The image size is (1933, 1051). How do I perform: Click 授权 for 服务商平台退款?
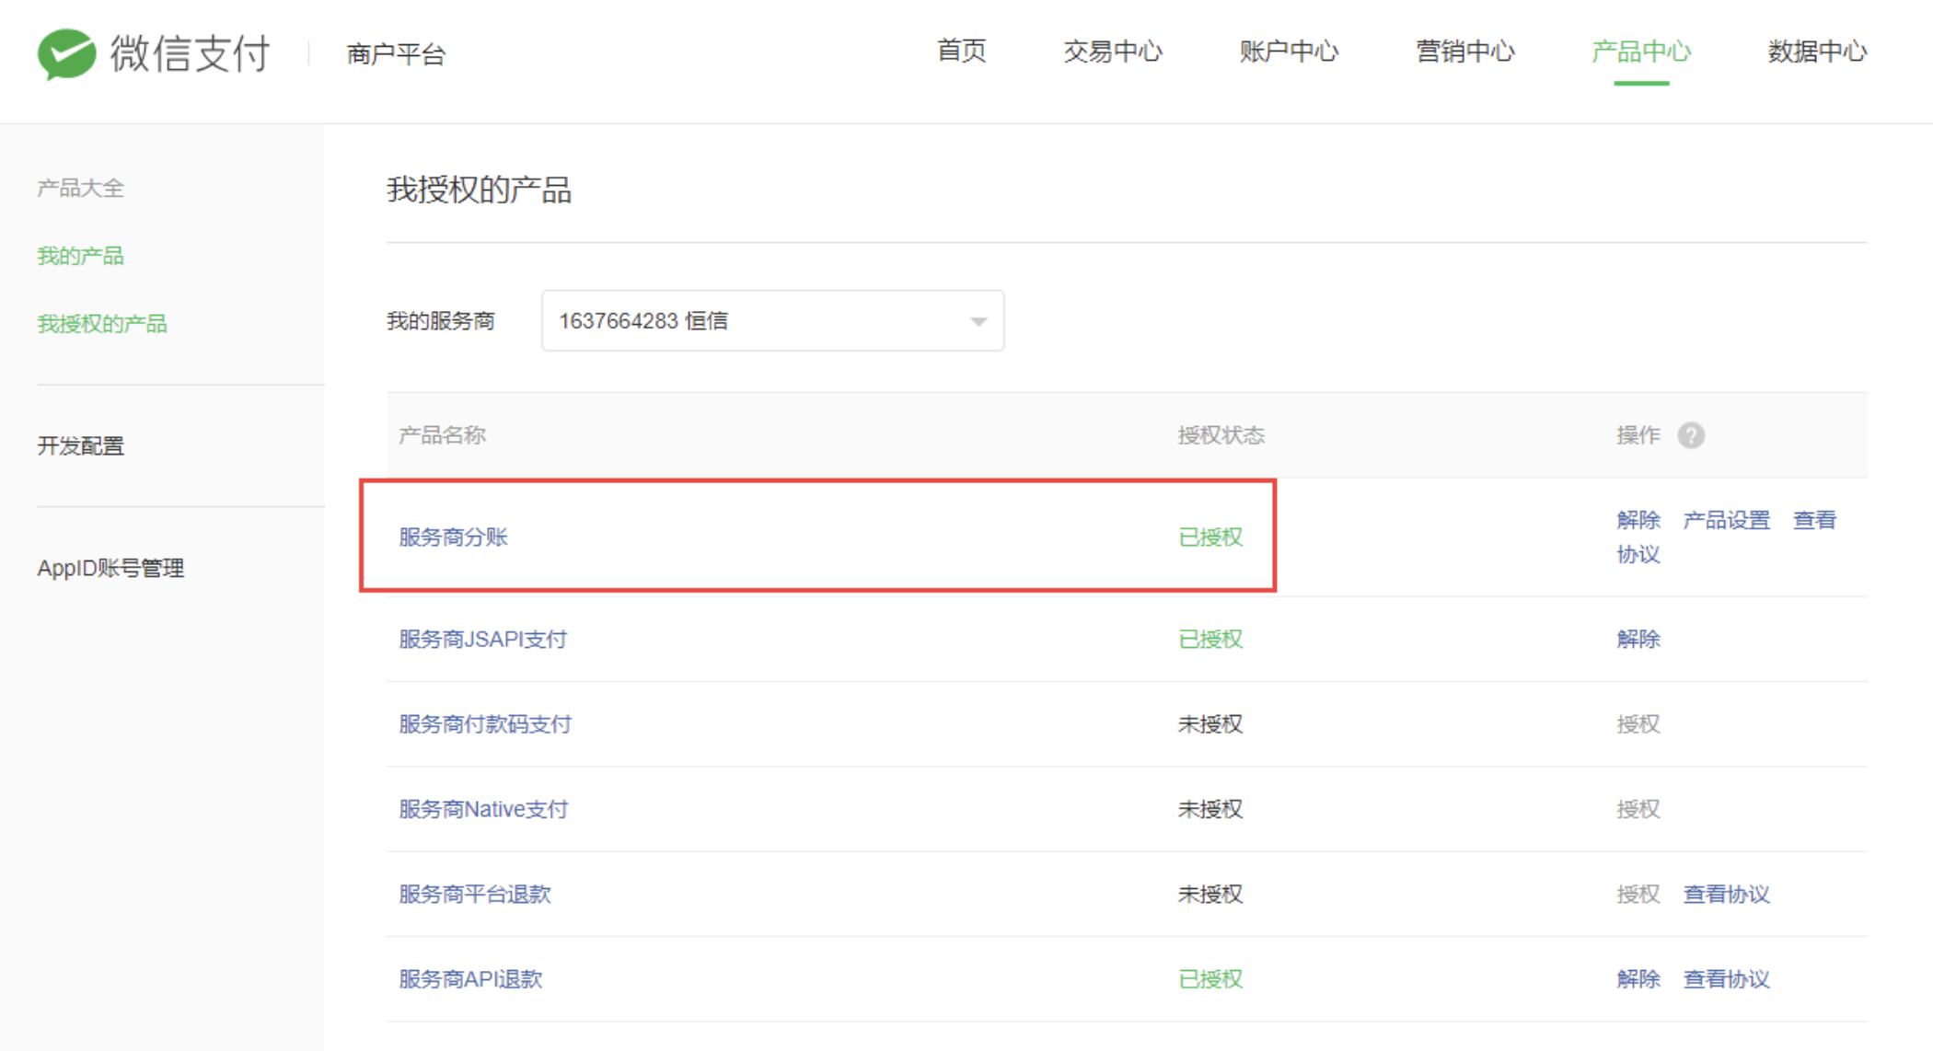(x=1638, y=894)
